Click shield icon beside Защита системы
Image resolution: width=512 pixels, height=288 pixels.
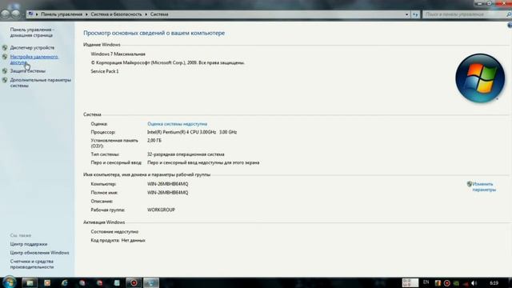pos(5,71)
